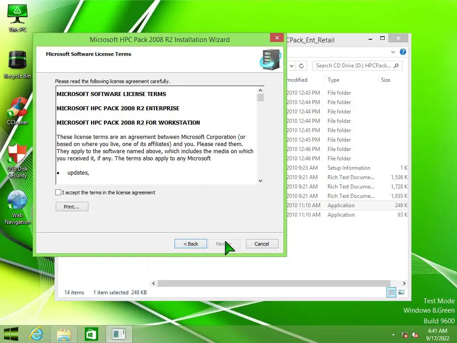The width and height of the screenshot is (457, 343).
Task: Click the license text scroll up arrow
Action: 260,90
